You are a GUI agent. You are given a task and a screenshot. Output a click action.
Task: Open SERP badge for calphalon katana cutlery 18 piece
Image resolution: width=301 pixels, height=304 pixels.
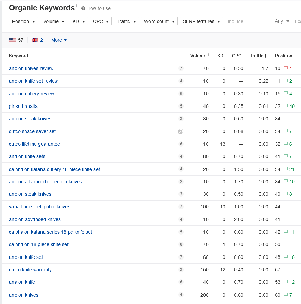181,169
